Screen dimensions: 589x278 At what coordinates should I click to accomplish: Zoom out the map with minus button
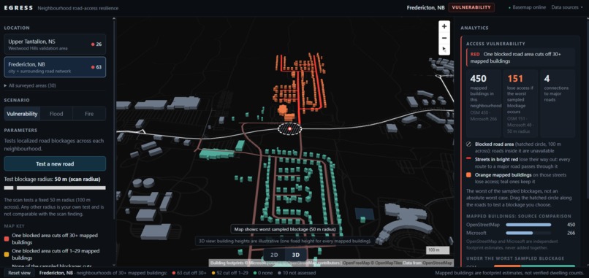pos(444,38)
